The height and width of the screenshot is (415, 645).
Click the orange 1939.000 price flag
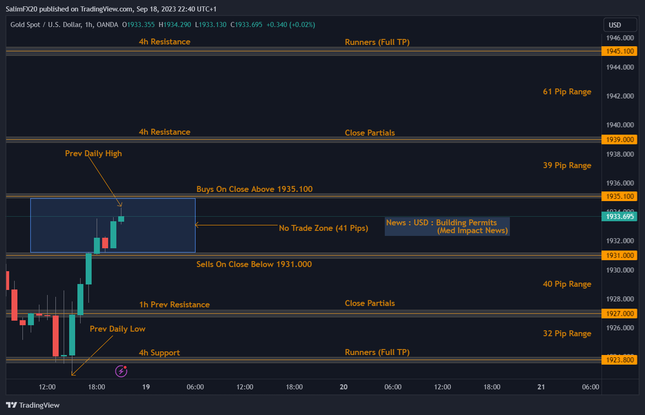[619, 139]
